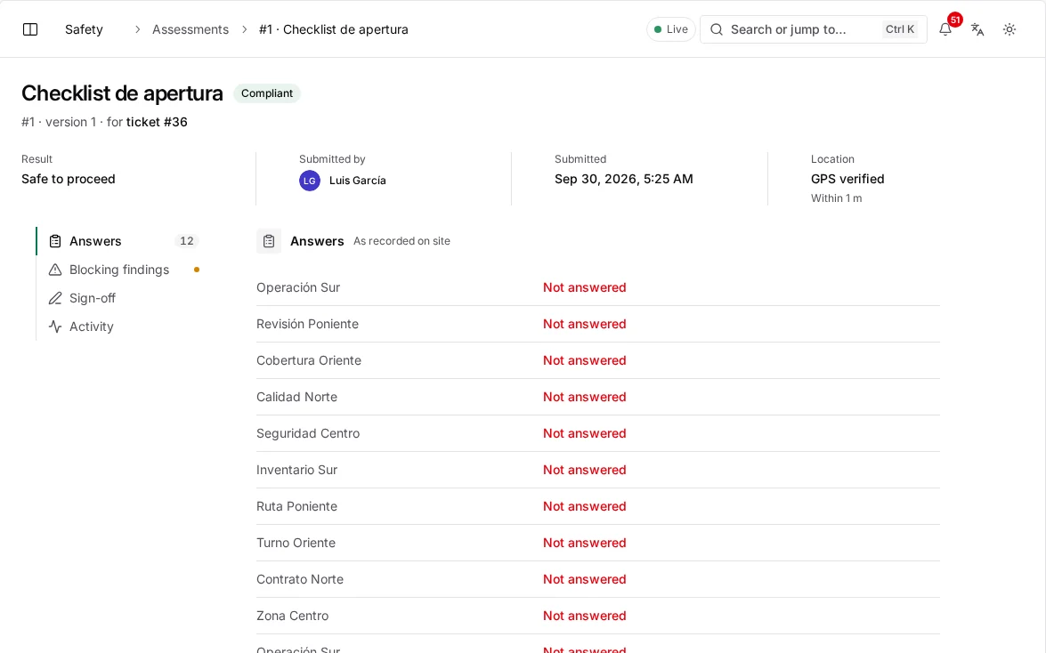The height and width of the screenshot is (653, 1046).
Task: Click the search magnifier icon
Action: (717, 29)
